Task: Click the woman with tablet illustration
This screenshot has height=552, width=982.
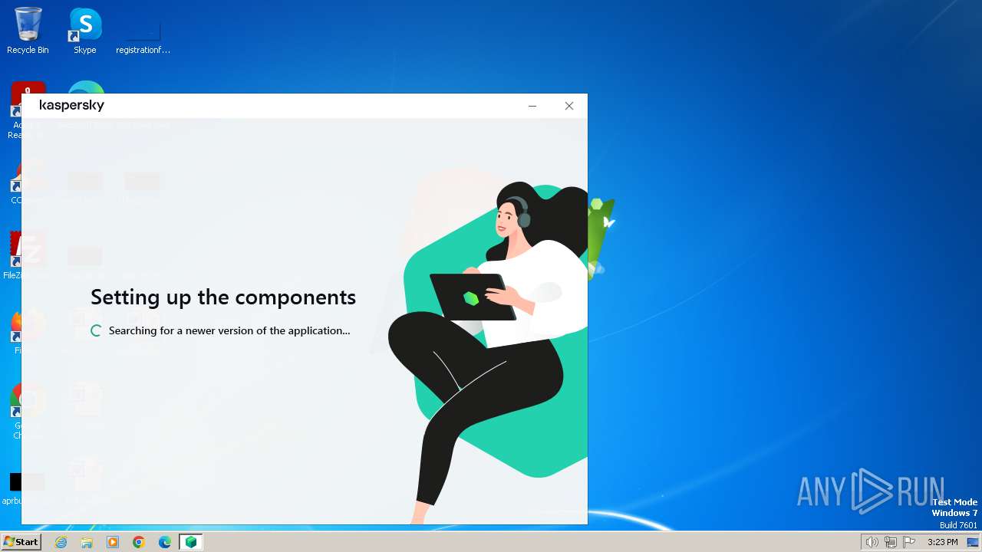Action: tap(489, 353)
